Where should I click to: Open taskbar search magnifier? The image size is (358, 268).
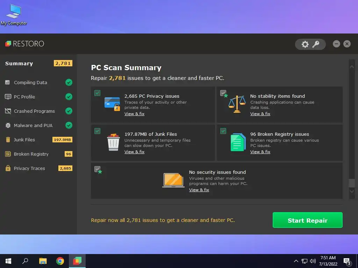point(25,261)
